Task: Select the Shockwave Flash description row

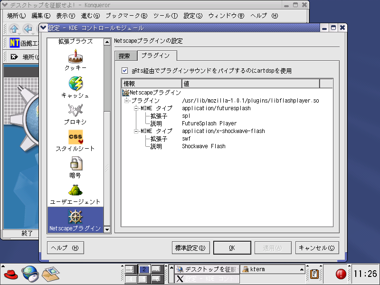Action: click(x=204, y=146)
